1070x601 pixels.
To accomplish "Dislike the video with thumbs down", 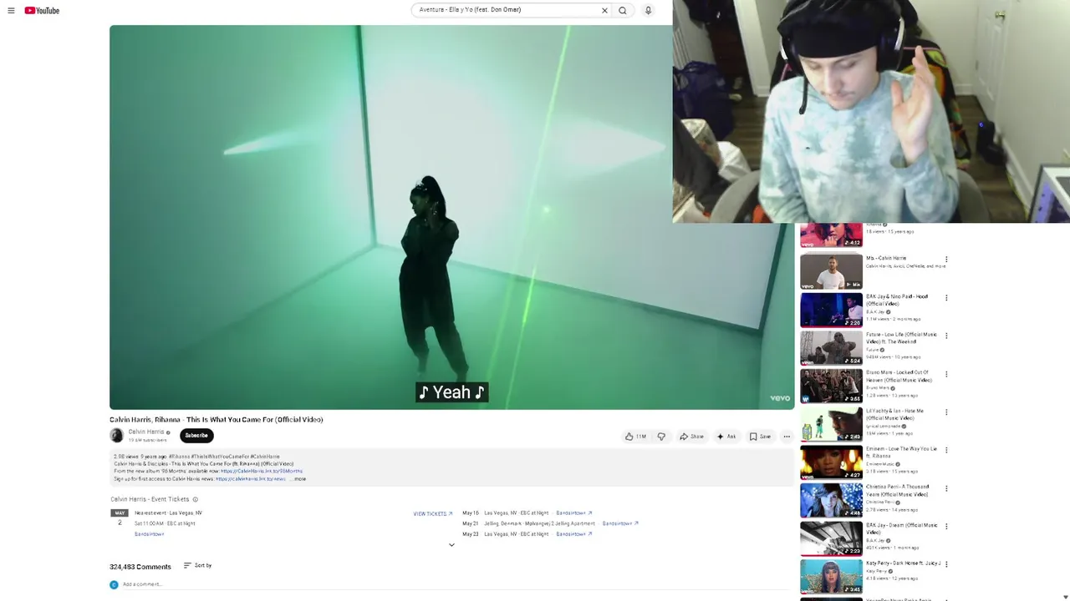I will pyautogui.click(x=661, y=437).
